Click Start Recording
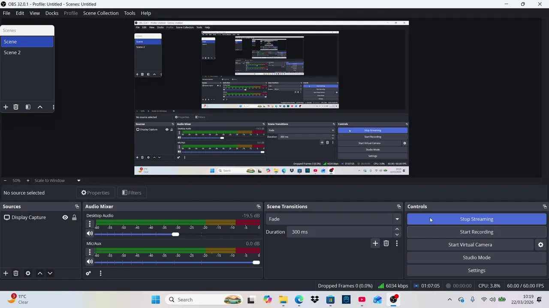549x308 pixels. [x=477, y=232]
